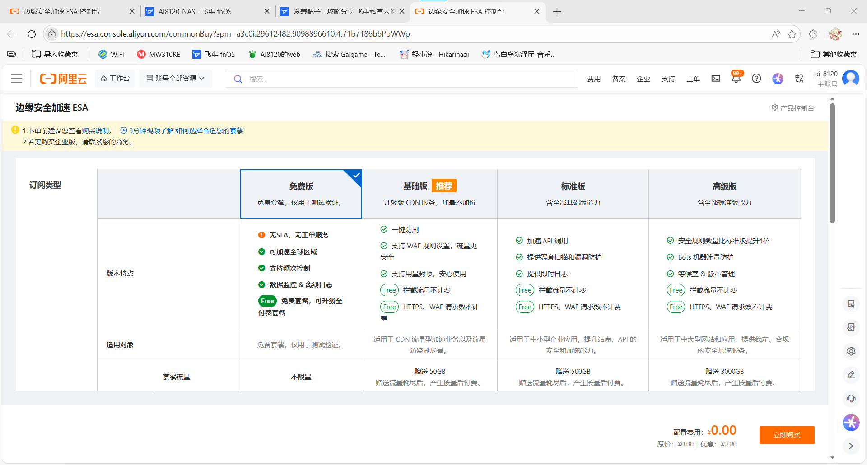Click the user avatar profile icon

[x=851, y=79]
